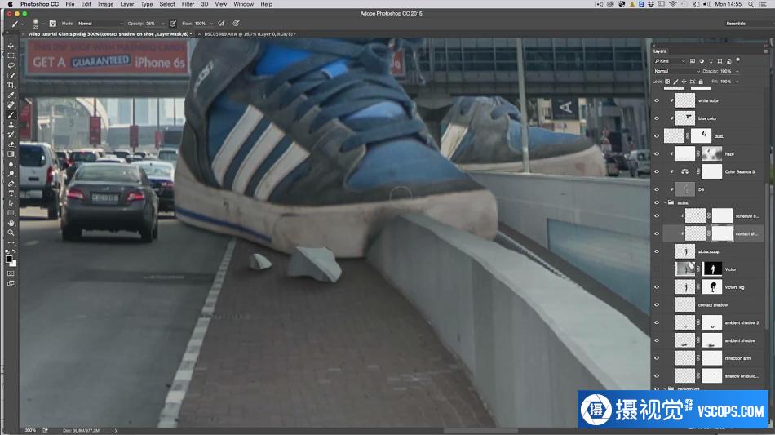The height and width of the screenshot is (435, 775).
Task: Open the tool preset picker arrow
Action: pos(23,23)
